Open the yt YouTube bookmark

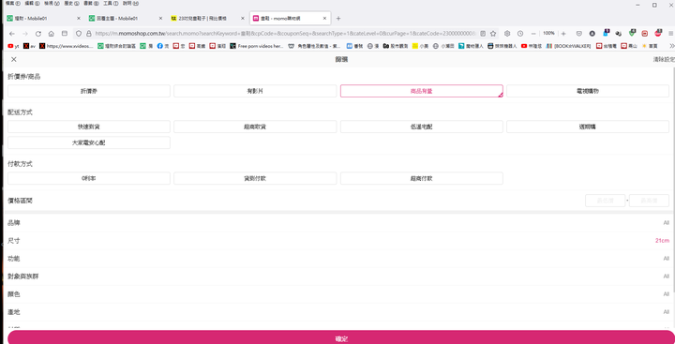coord(13,46)
